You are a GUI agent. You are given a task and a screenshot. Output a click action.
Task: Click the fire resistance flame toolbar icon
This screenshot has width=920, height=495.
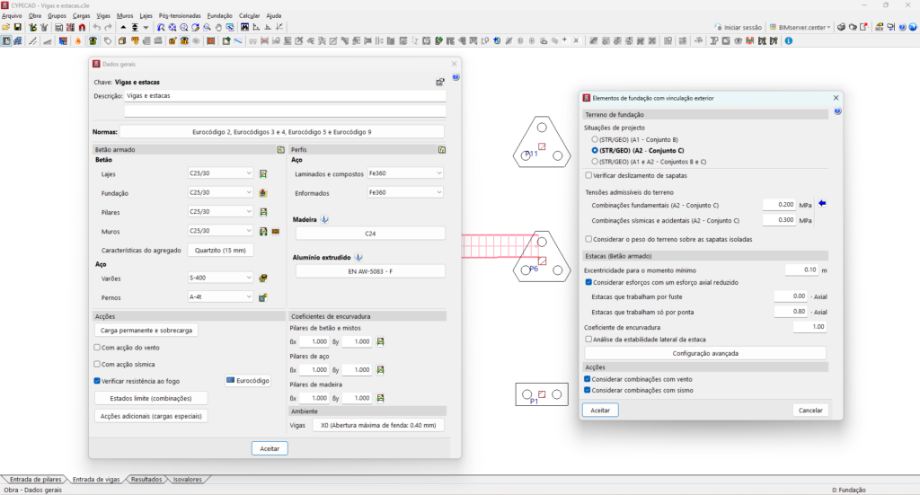click(x=78, y=41)
